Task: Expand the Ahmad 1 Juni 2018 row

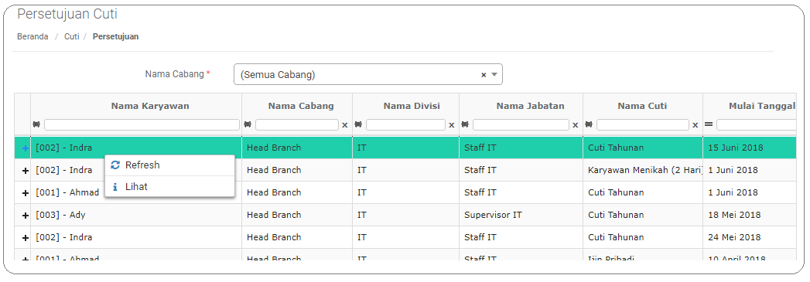Action: [x=26, y=193]
